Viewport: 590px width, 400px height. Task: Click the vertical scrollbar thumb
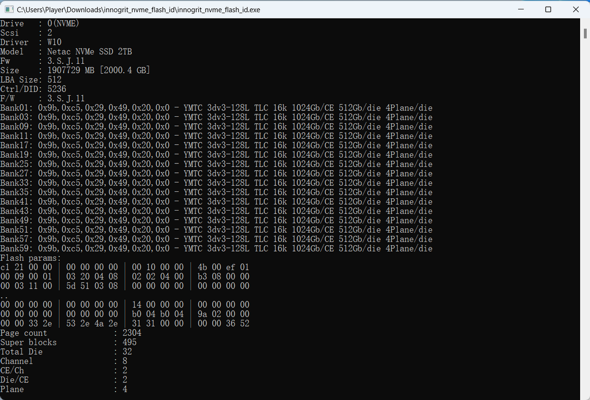585,33
